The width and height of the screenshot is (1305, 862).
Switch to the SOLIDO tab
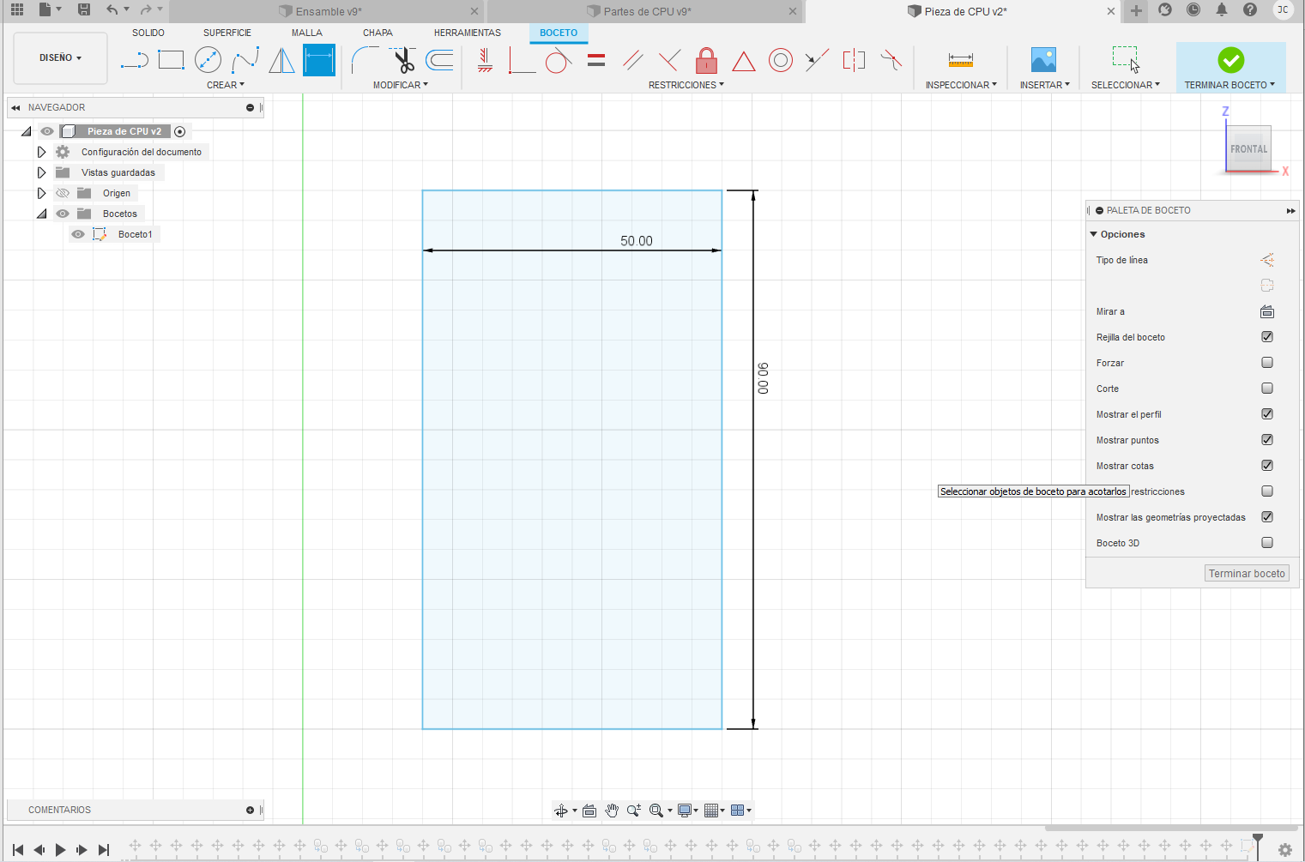point(148,33)
